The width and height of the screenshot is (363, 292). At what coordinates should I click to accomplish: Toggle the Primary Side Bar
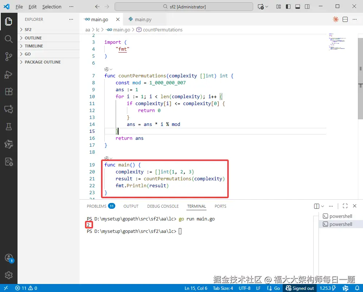[288, 7]
